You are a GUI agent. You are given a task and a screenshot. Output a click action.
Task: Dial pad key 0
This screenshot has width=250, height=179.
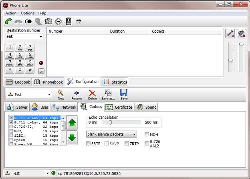click(20, 70)
